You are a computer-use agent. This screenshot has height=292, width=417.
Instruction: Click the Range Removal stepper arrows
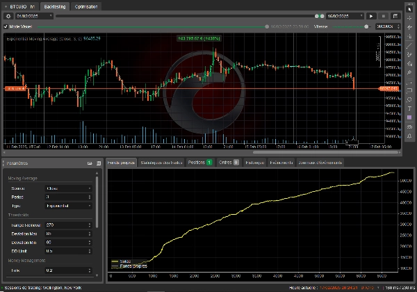tap(90, 225)
